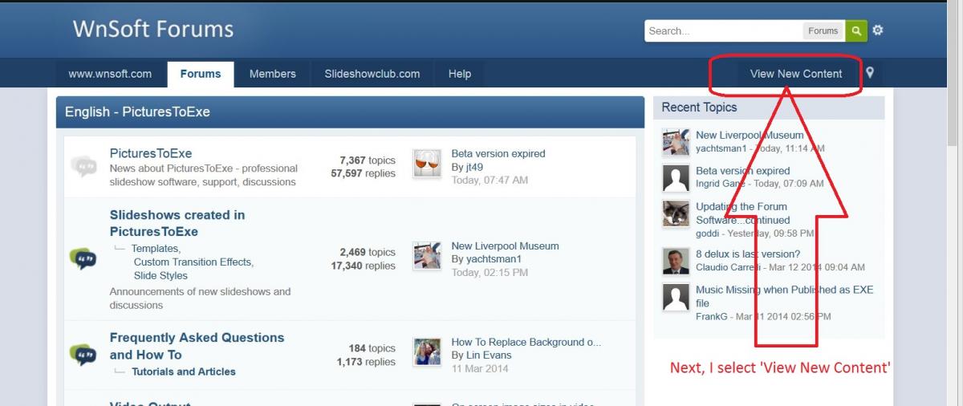The image size is (963, 406).
Task: Click the PicturesToExe forum speech bubble icon
Action: pos(83,166)
